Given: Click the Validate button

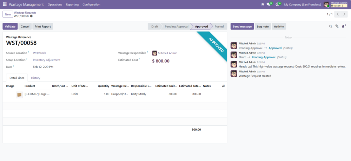Looking at the screenshot, I should pyautogui.click(x=10, y=26).
